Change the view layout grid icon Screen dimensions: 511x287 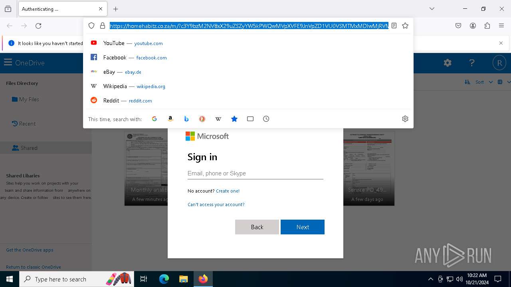(500, 82)
